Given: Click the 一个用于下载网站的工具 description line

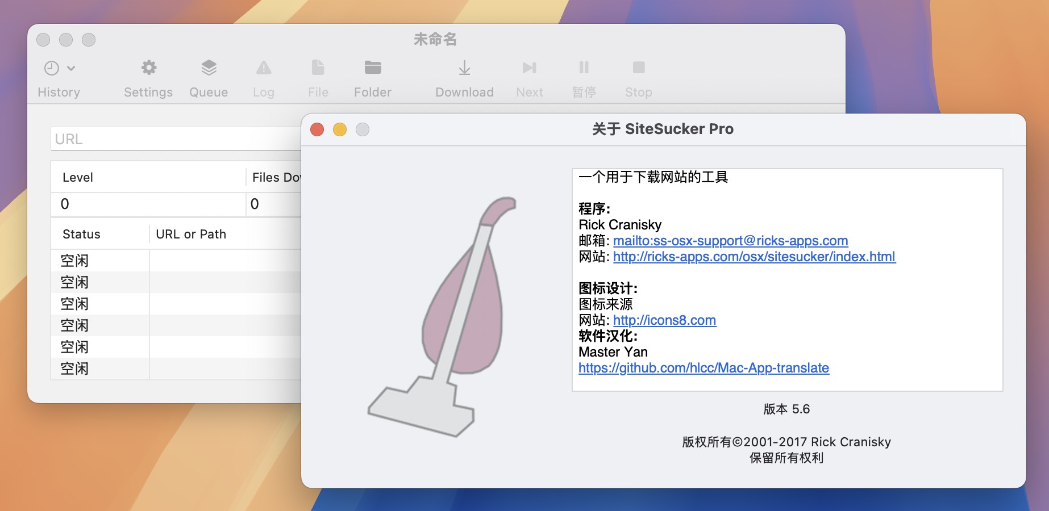Looking at the screenshot, I should (x=653, y=177).
